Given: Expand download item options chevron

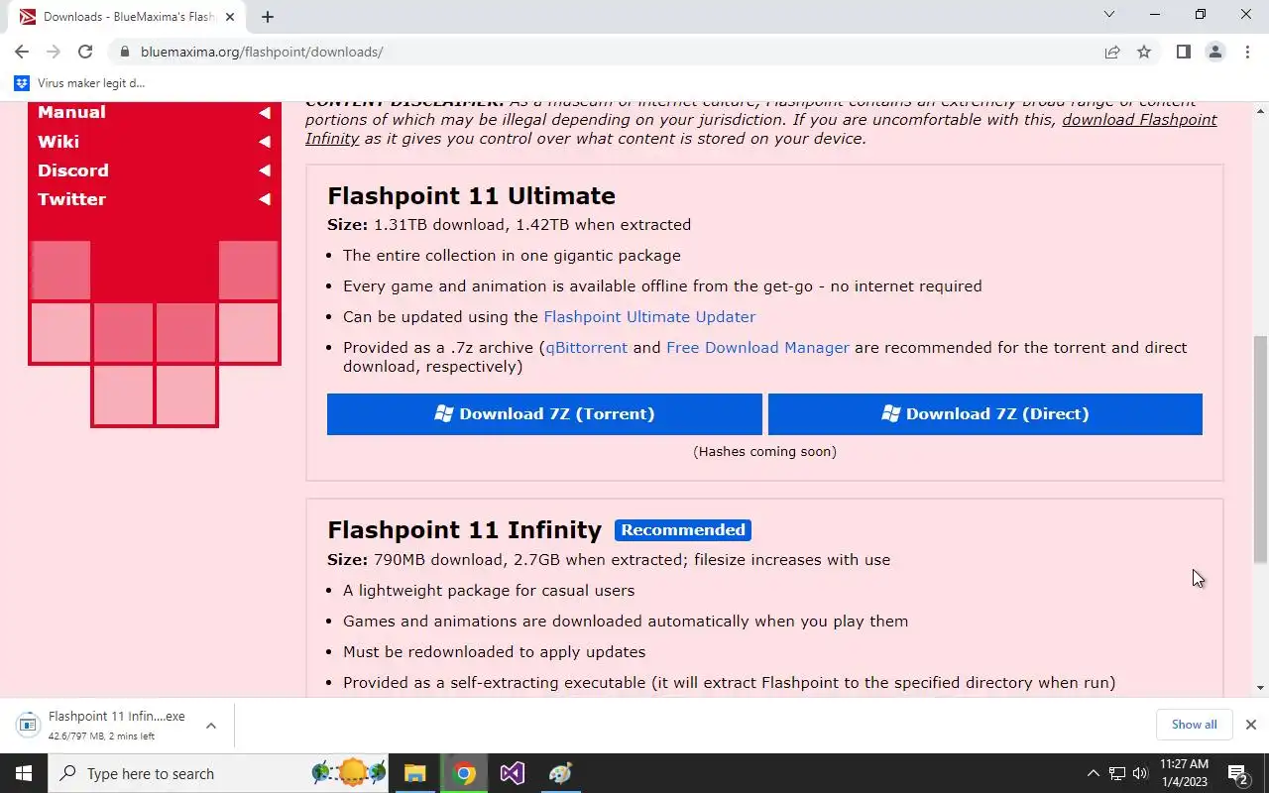Looking at the screenshot, I should (x=211, y=726).
